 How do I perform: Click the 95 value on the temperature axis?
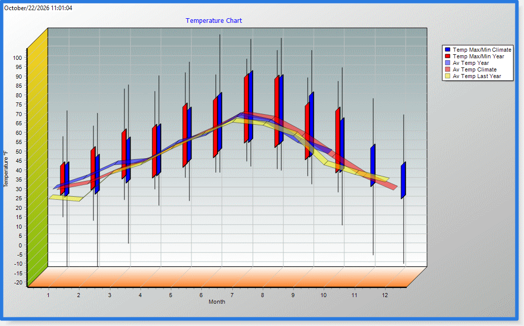pyautogui.click(x=19, y=67)
